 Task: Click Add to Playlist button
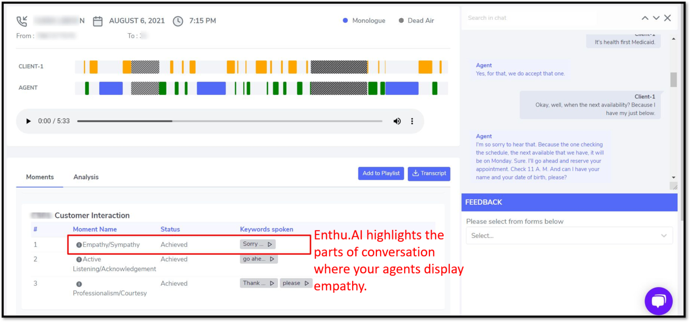click(x=381, y=173)
